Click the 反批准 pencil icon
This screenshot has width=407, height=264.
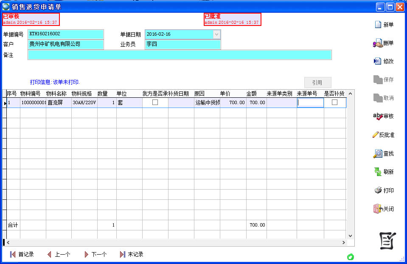375,135
